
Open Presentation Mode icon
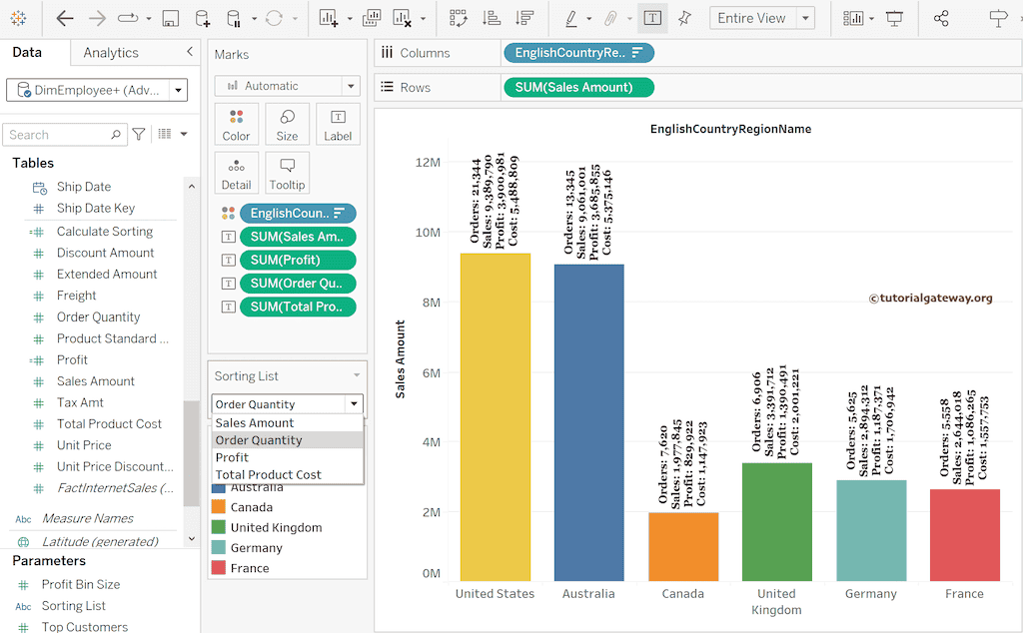point(894,19)
